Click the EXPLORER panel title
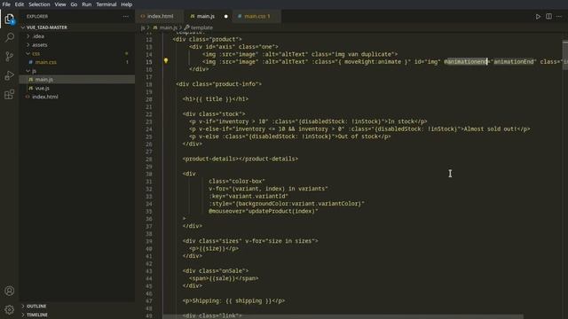This screenshot has height=319, width=568. (37, 17)
